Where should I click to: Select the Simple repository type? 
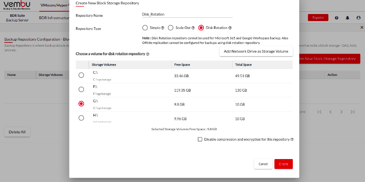(145, 28)
